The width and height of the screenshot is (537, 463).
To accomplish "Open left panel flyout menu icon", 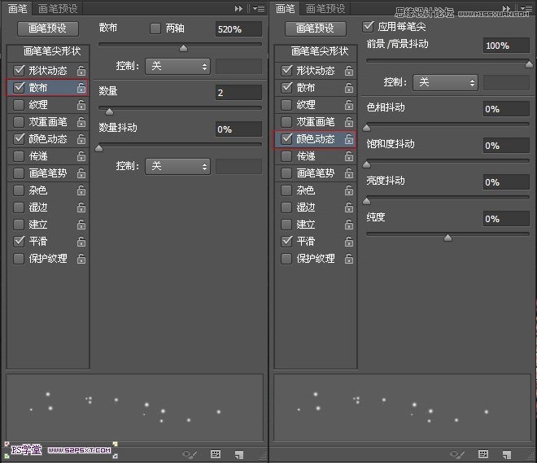I will 259,9.
